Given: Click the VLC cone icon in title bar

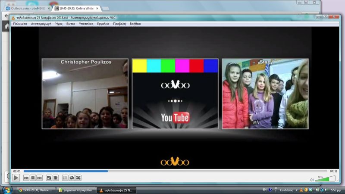Looking at the screenshot, I should 13,18.
